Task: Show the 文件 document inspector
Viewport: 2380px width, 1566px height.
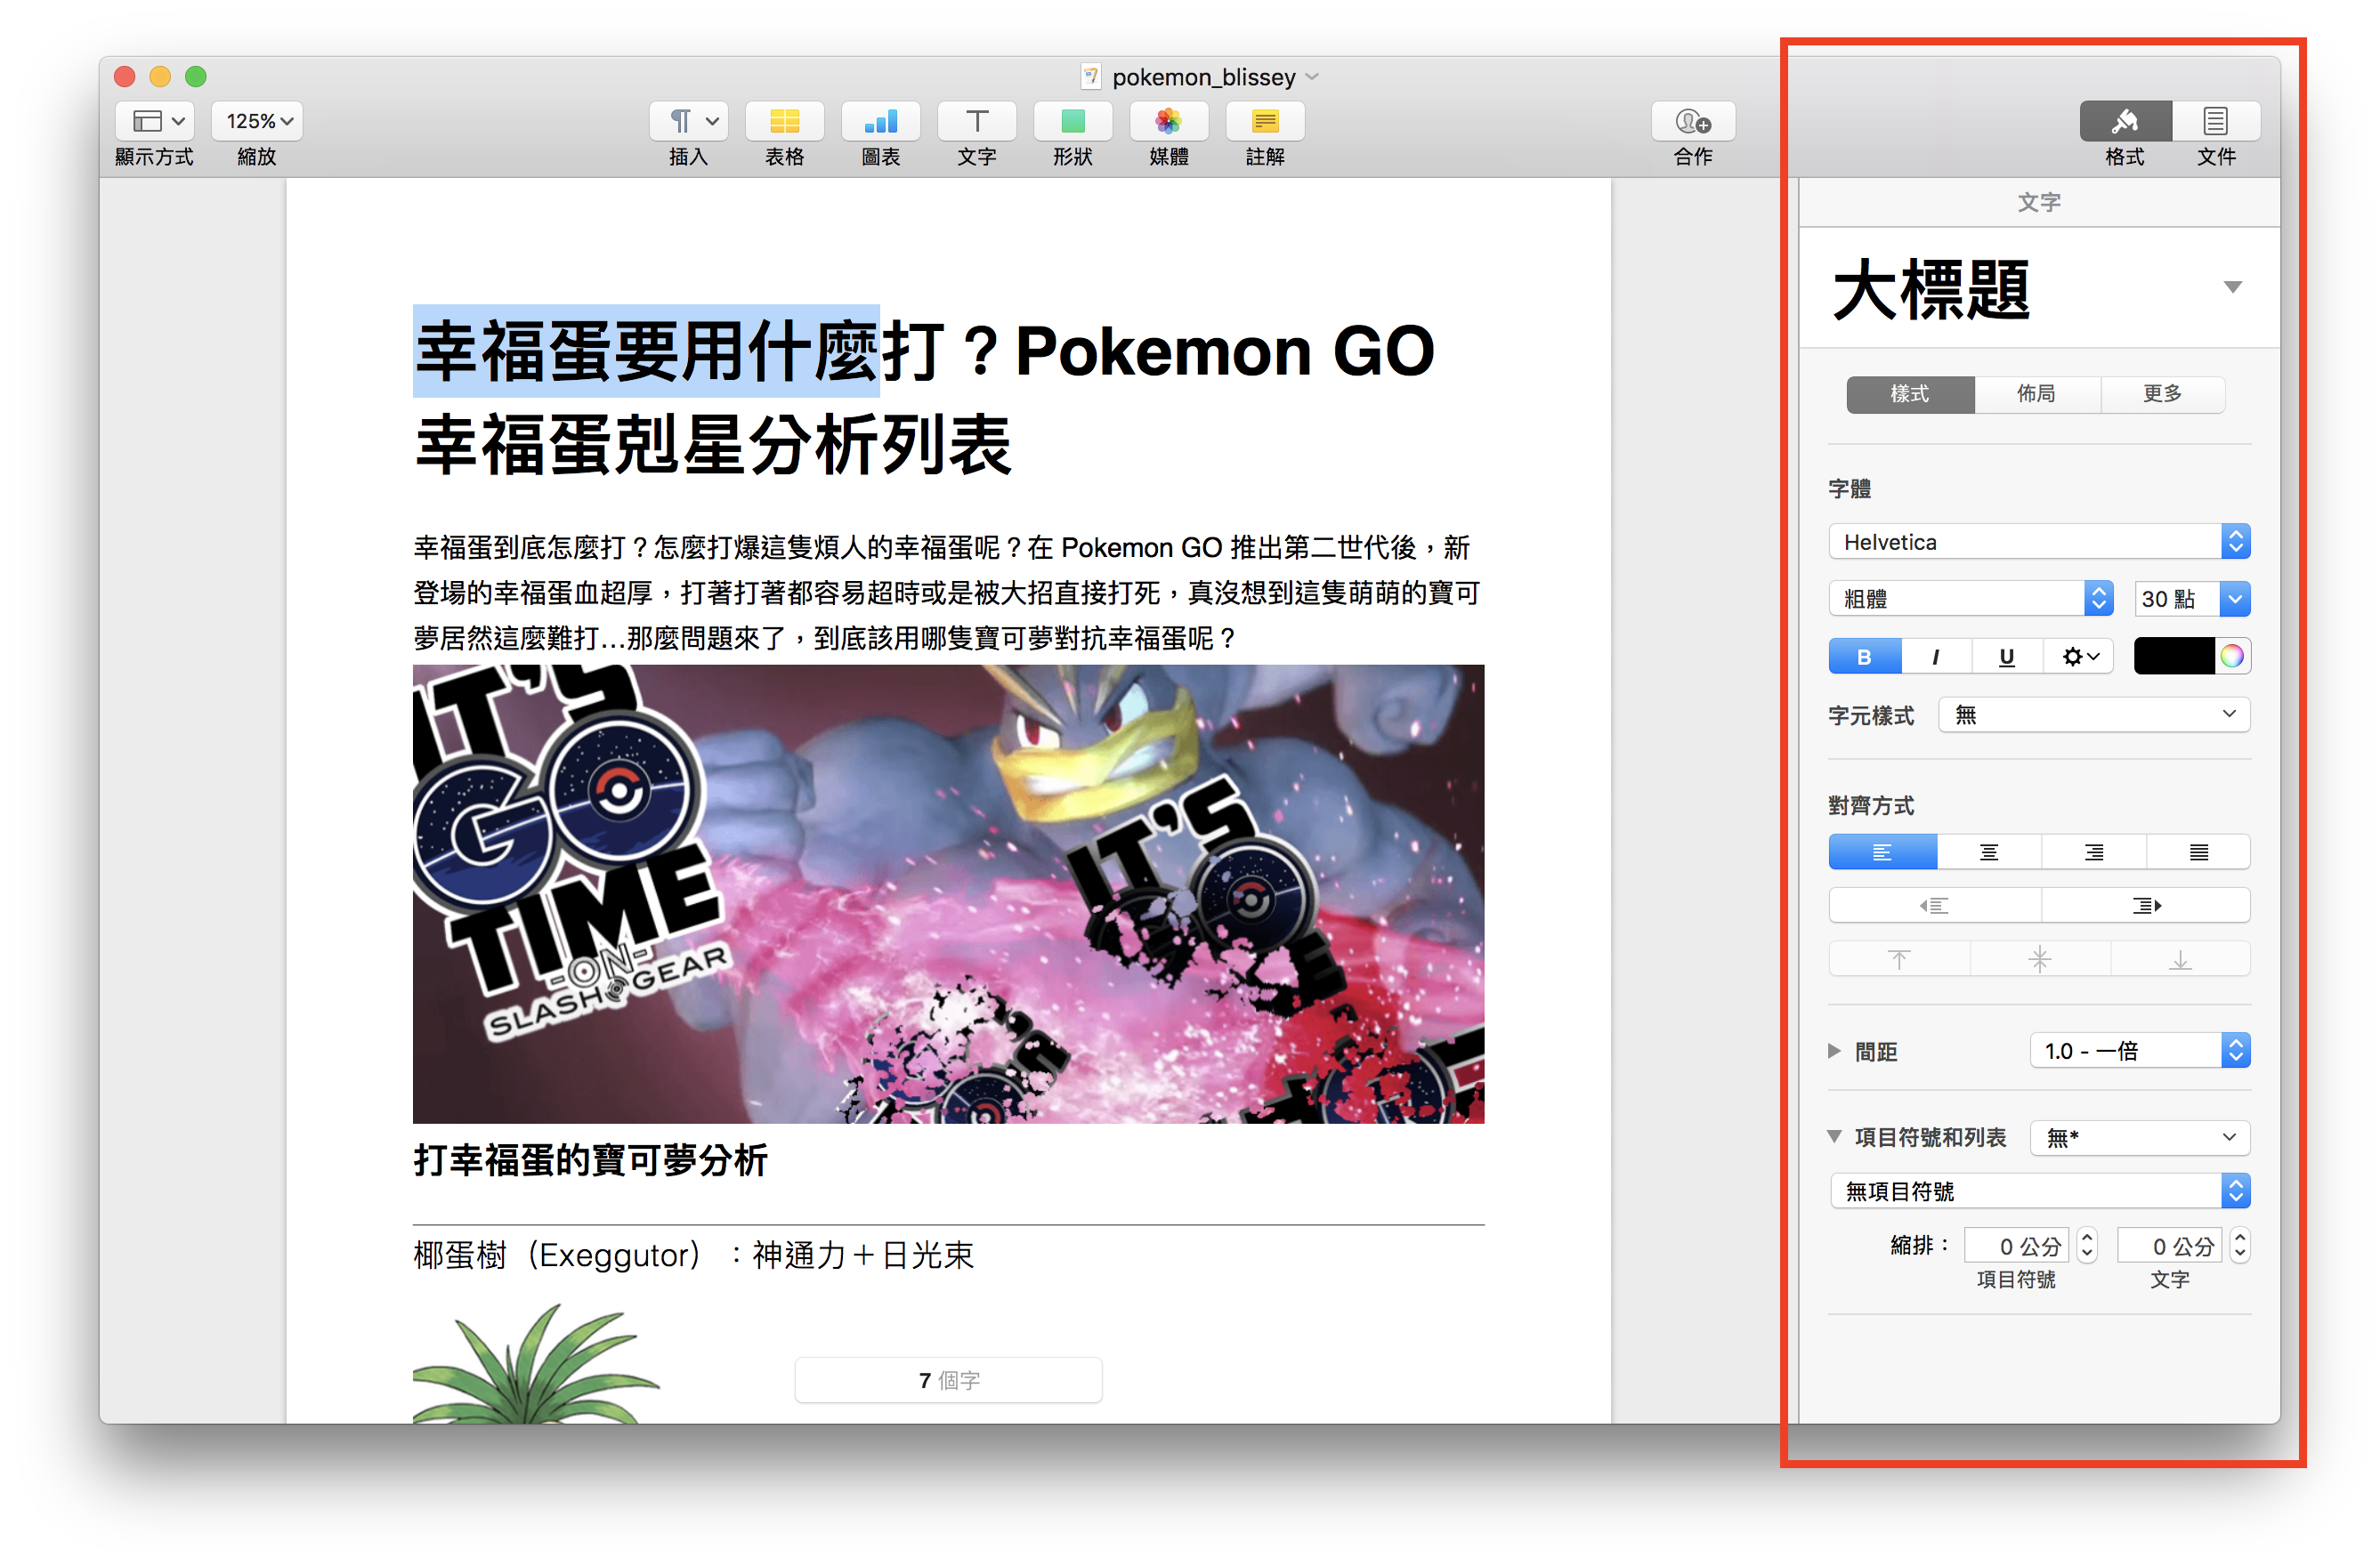Action: 2216,121
